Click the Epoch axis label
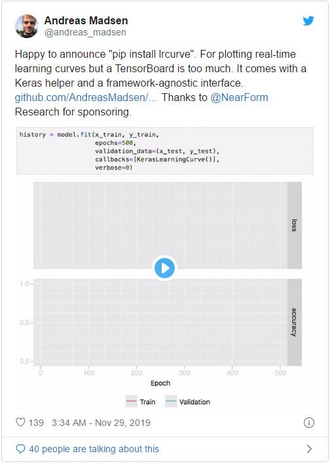 [x=160, y=383]
